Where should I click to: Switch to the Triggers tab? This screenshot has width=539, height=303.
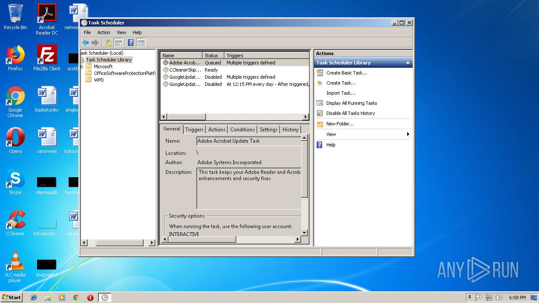(194, 130)
